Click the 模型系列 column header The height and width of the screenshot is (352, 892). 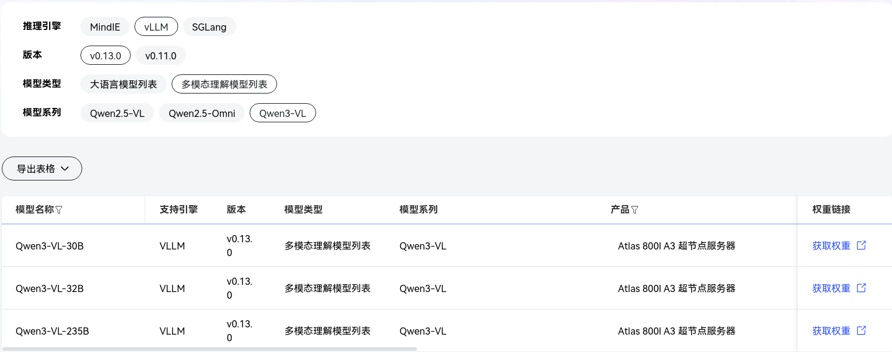(x=419, y=210)
